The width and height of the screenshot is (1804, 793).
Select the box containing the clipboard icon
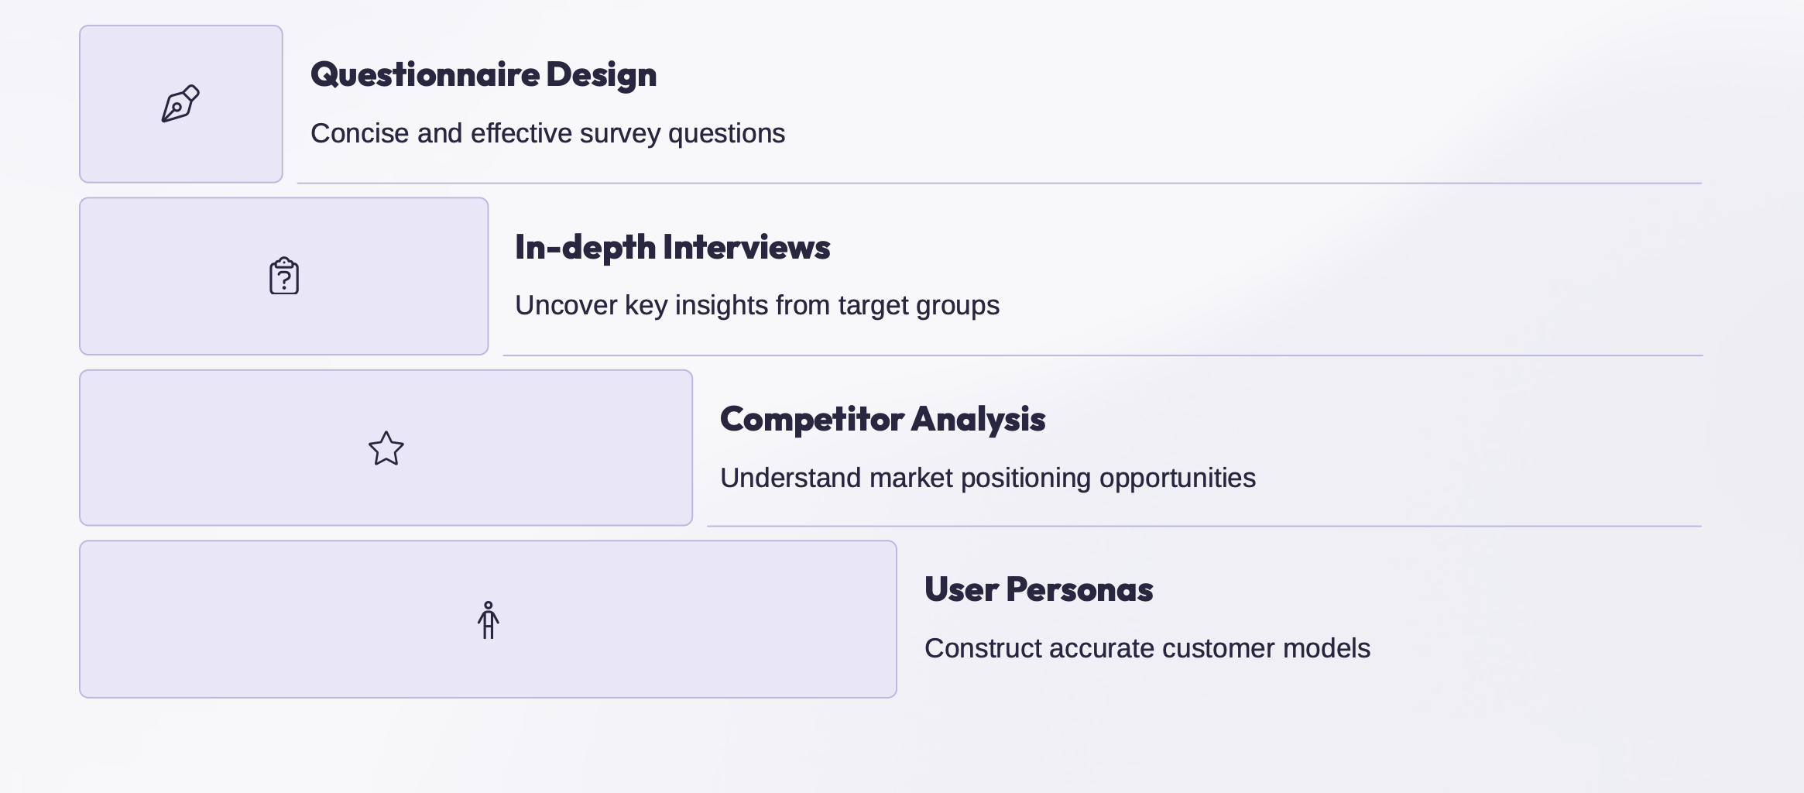[284, 276]
